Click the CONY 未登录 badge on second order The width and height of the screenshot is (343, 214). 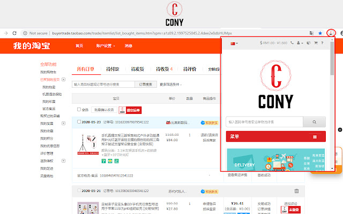[290, 210]
